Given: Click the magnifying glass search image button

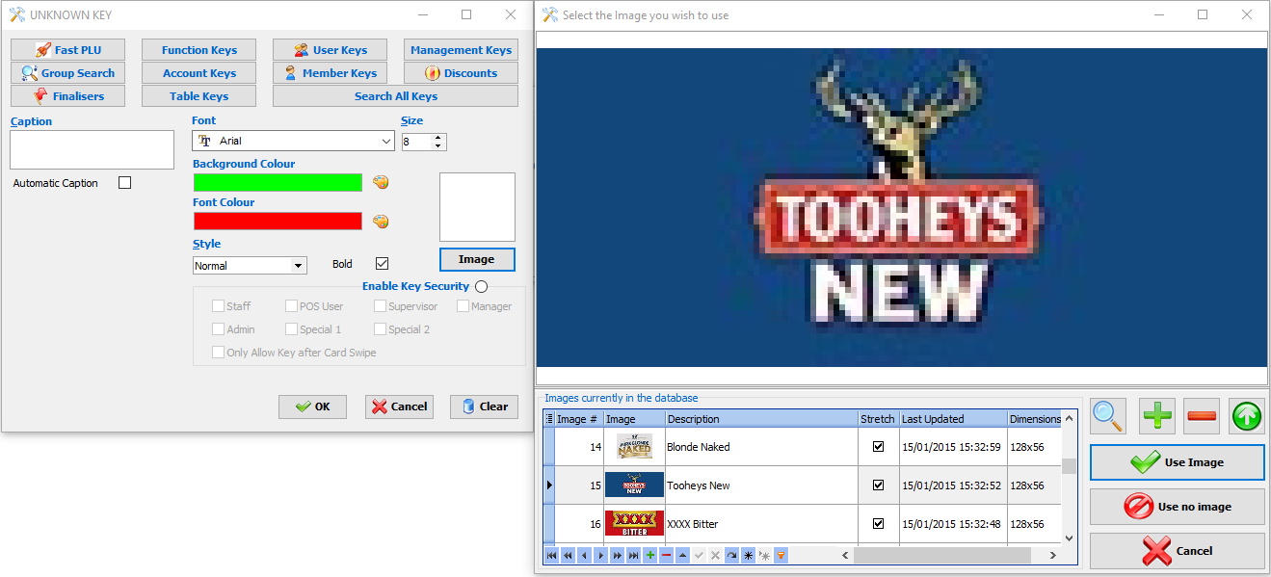Looking at the screenshot, I should pos(1108,416).
